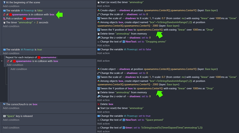Add action under 'Change the text of timer'
239x133 pixels.
(x=103, y=132)
